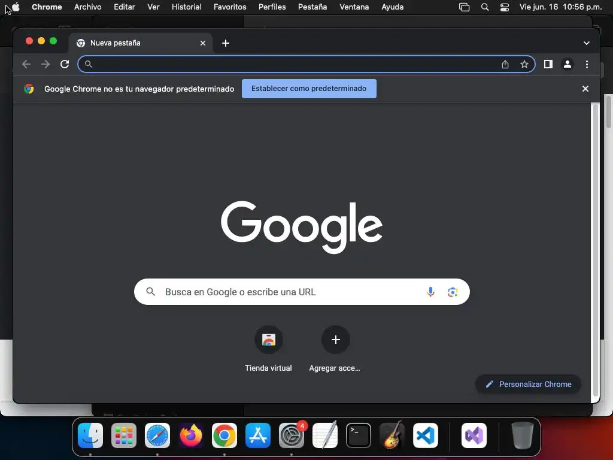Click the search magnifier in Google box

point(150,292)
